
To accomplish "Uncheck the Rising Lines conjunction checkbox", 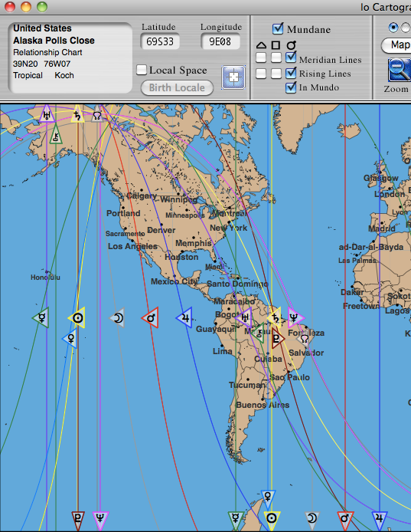I will [x=291, y=73].
